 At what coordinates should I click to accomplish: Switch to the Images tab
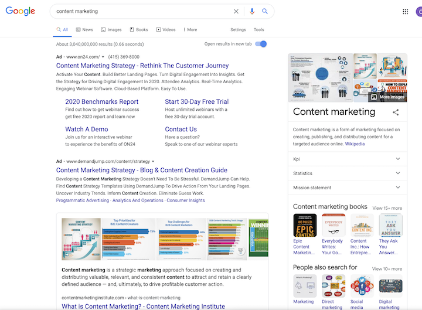111,30
